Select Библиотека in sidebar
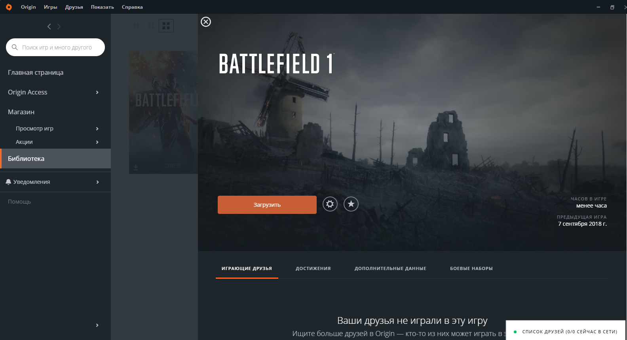This screenshot has width=627, height=340. click(x=55, y=159)
